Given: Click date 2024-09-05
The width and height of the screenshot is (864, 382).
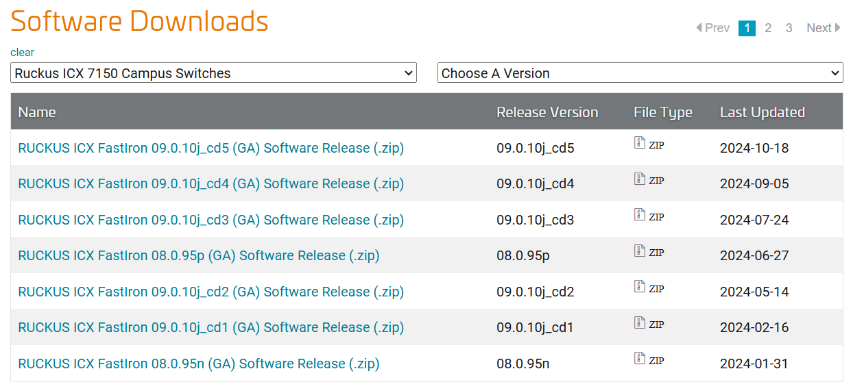Looking at the screenshot, I should tap(754, 183).
